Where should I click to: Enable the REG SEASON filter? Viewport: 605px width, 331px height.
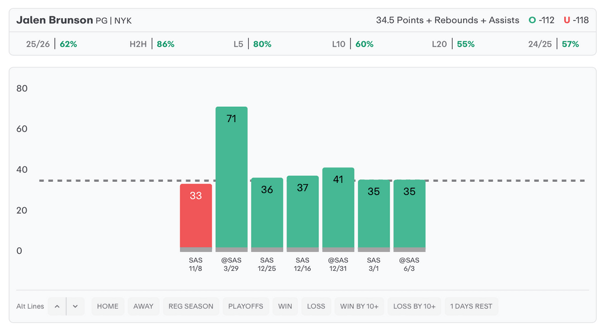pyautogui.click(x=191, y=306)
